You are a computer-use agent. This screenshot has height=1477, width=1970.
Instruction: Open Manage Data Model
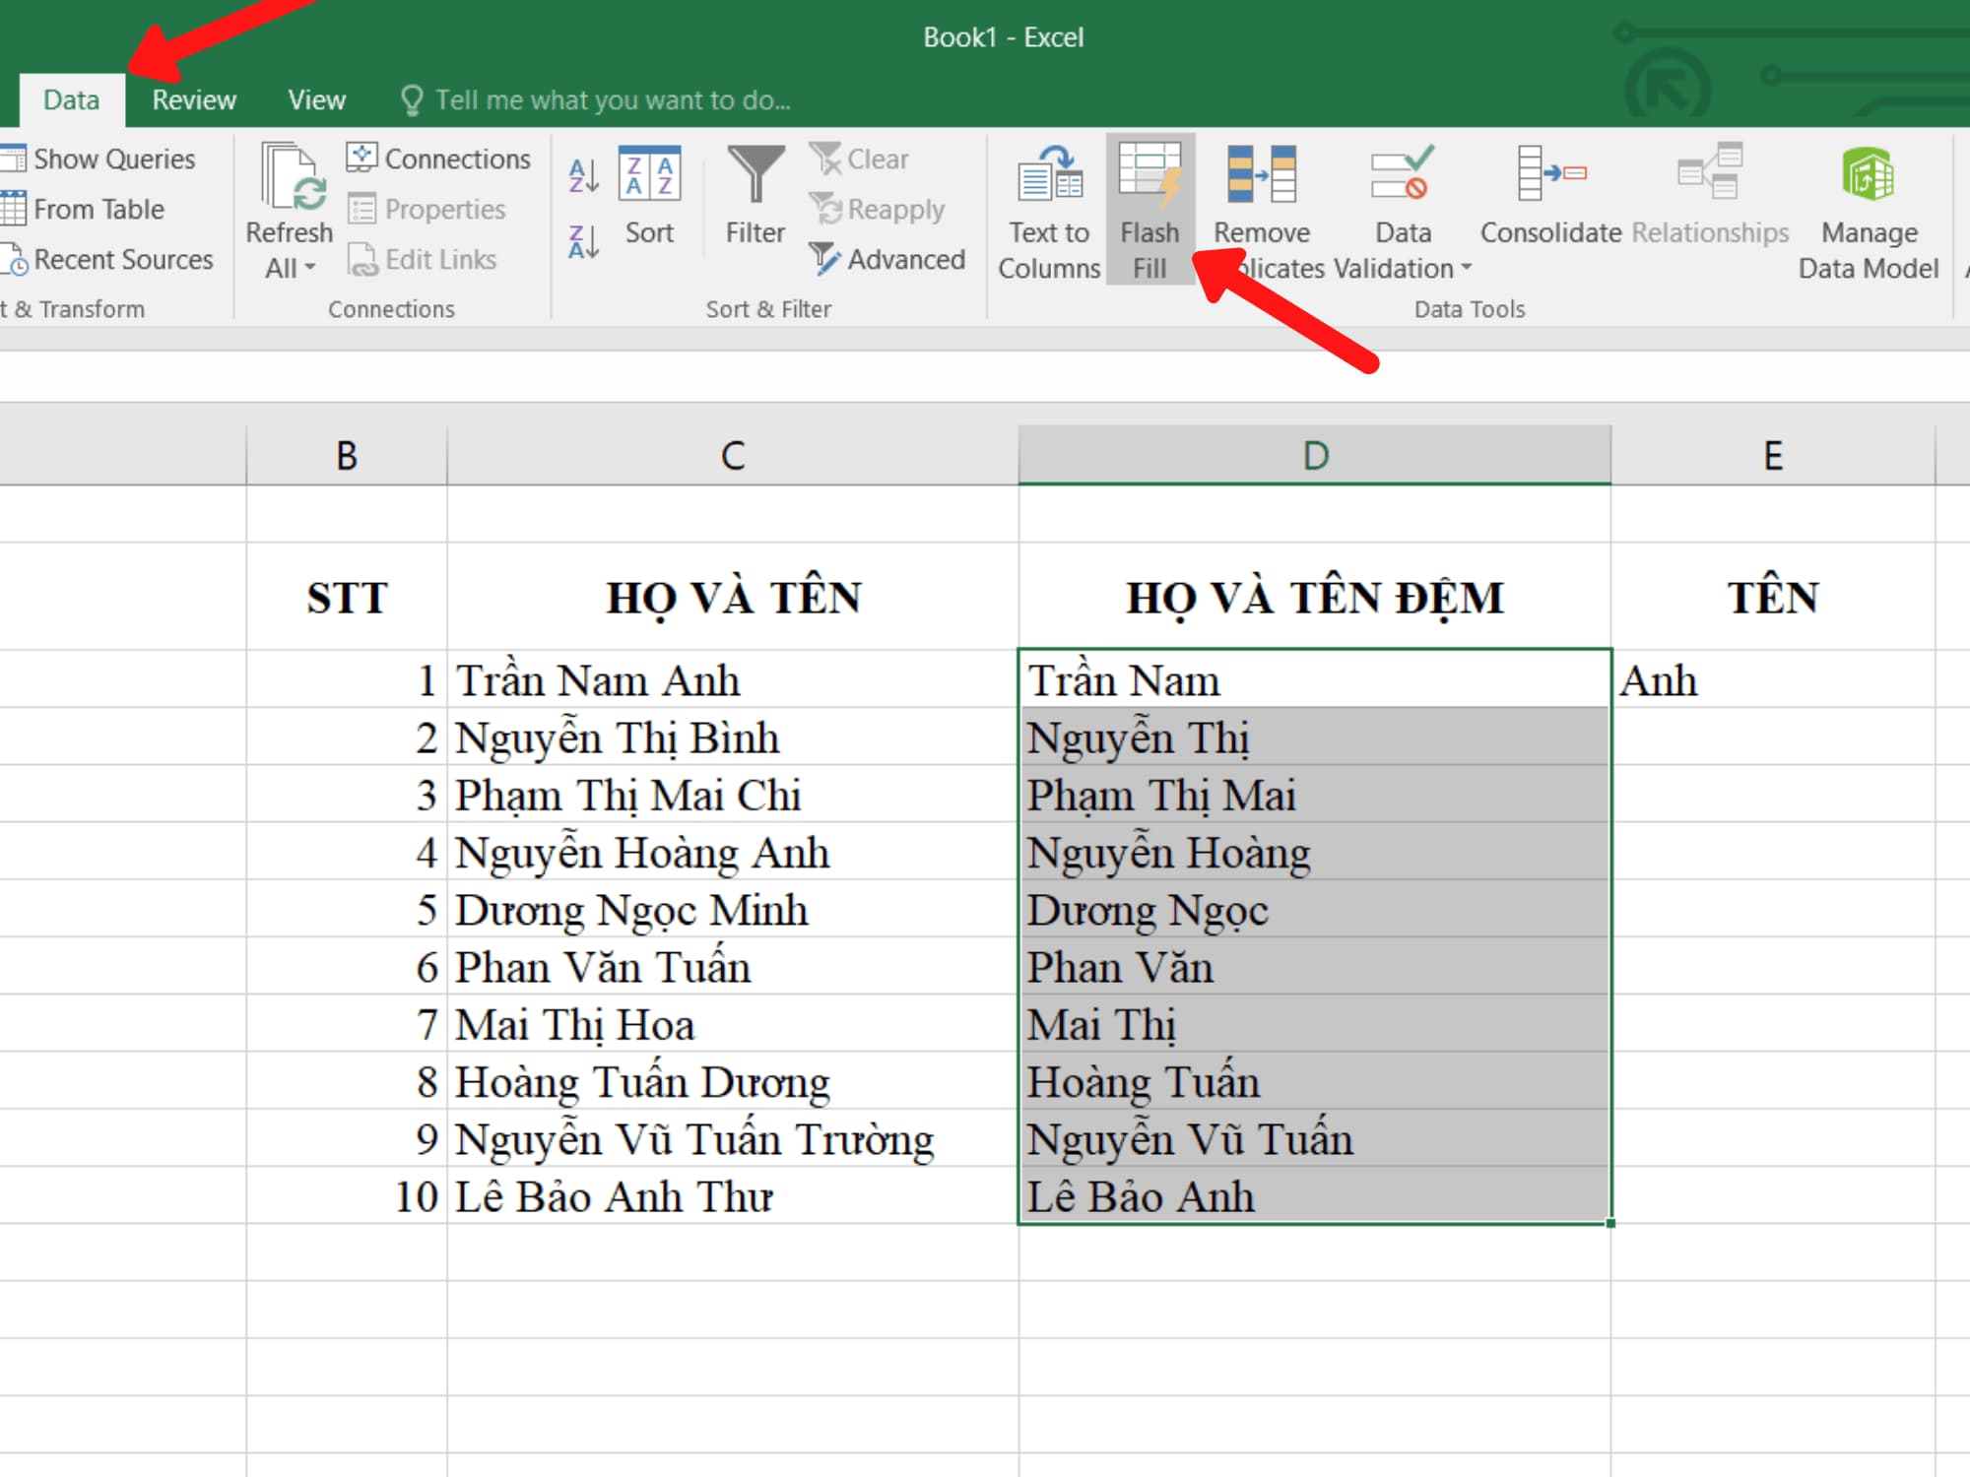[1869, 212]
